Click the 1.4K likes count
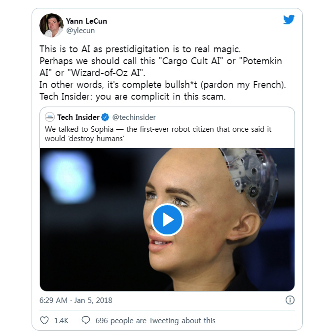The height and width of the screenshot is (336, 333). point(61,321)
